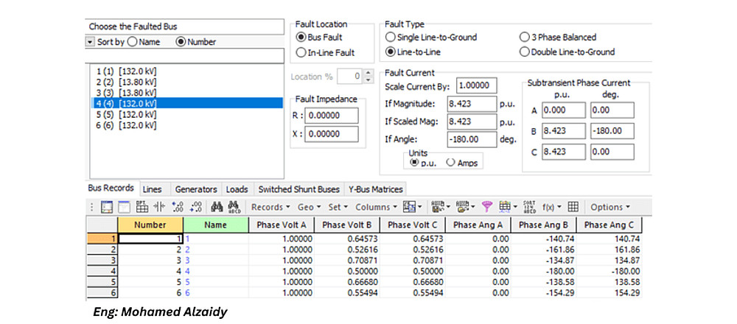The height and width of the screenshot is (324, 737).
Task: Click the bus search input field
Action: tap(185, 56)
